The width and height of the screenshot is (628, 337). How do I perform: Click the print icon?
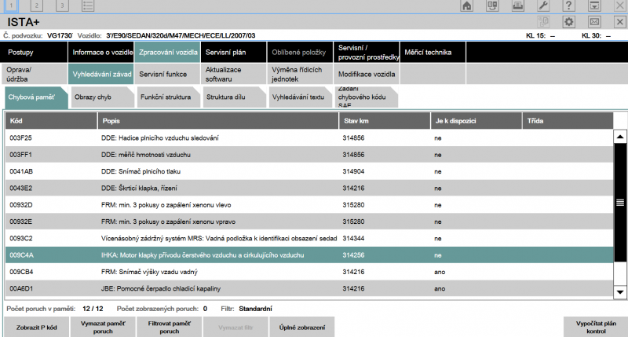(518, 5)
